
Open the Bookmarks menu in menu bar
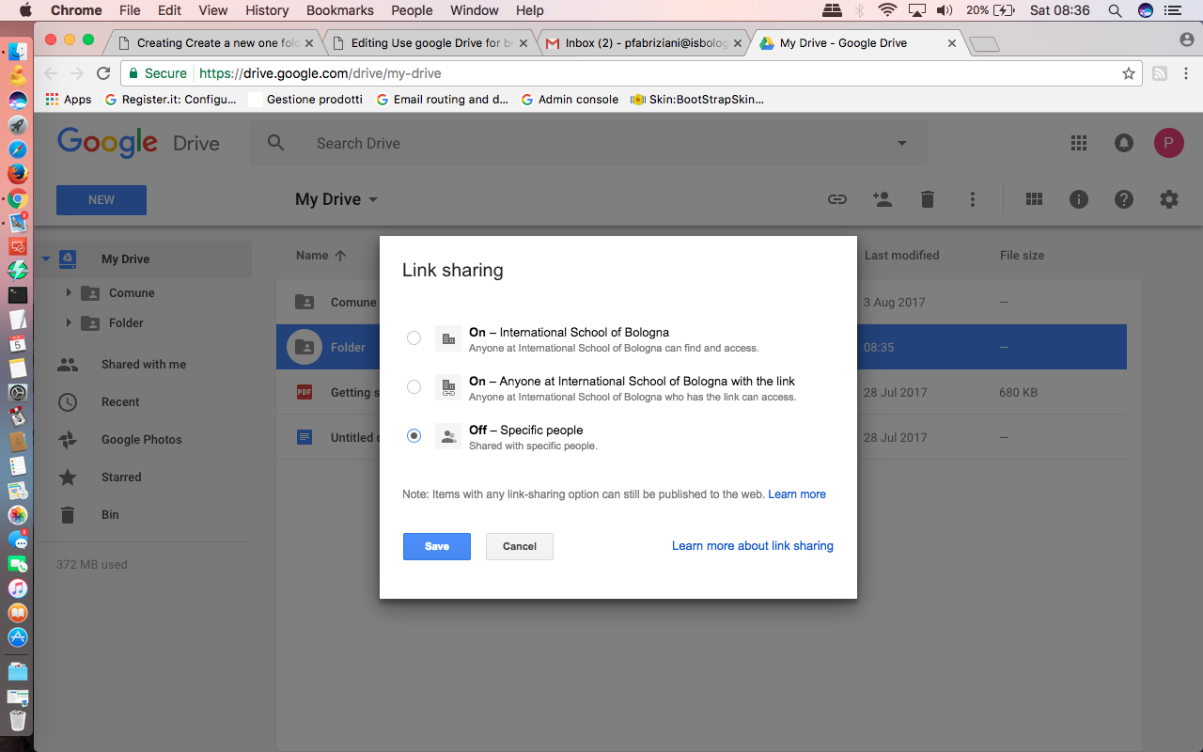pyautogui.click(x=340, y=10)
